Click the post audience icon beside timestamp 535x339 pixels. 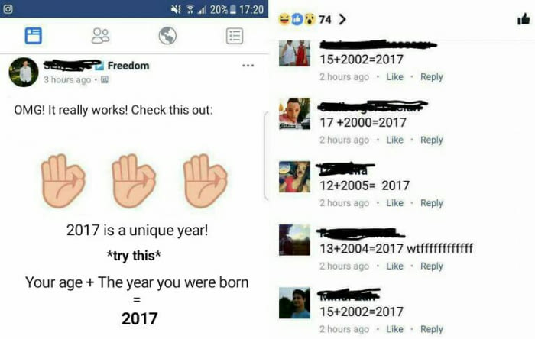tap(105, 80)
